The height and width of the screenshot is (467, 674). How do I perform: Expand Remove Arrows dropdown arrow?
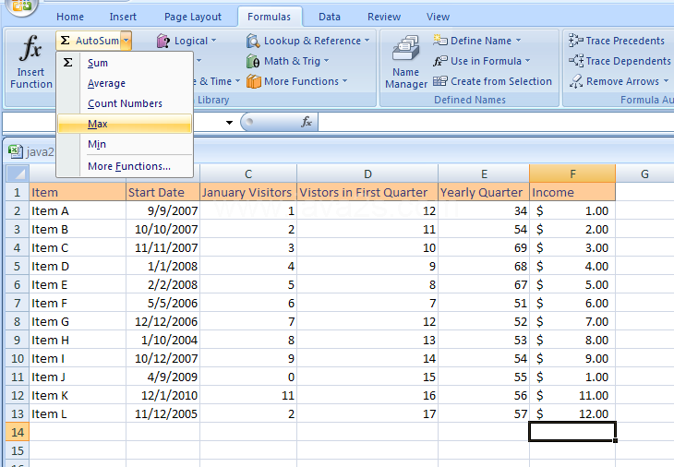pos(666,81)
